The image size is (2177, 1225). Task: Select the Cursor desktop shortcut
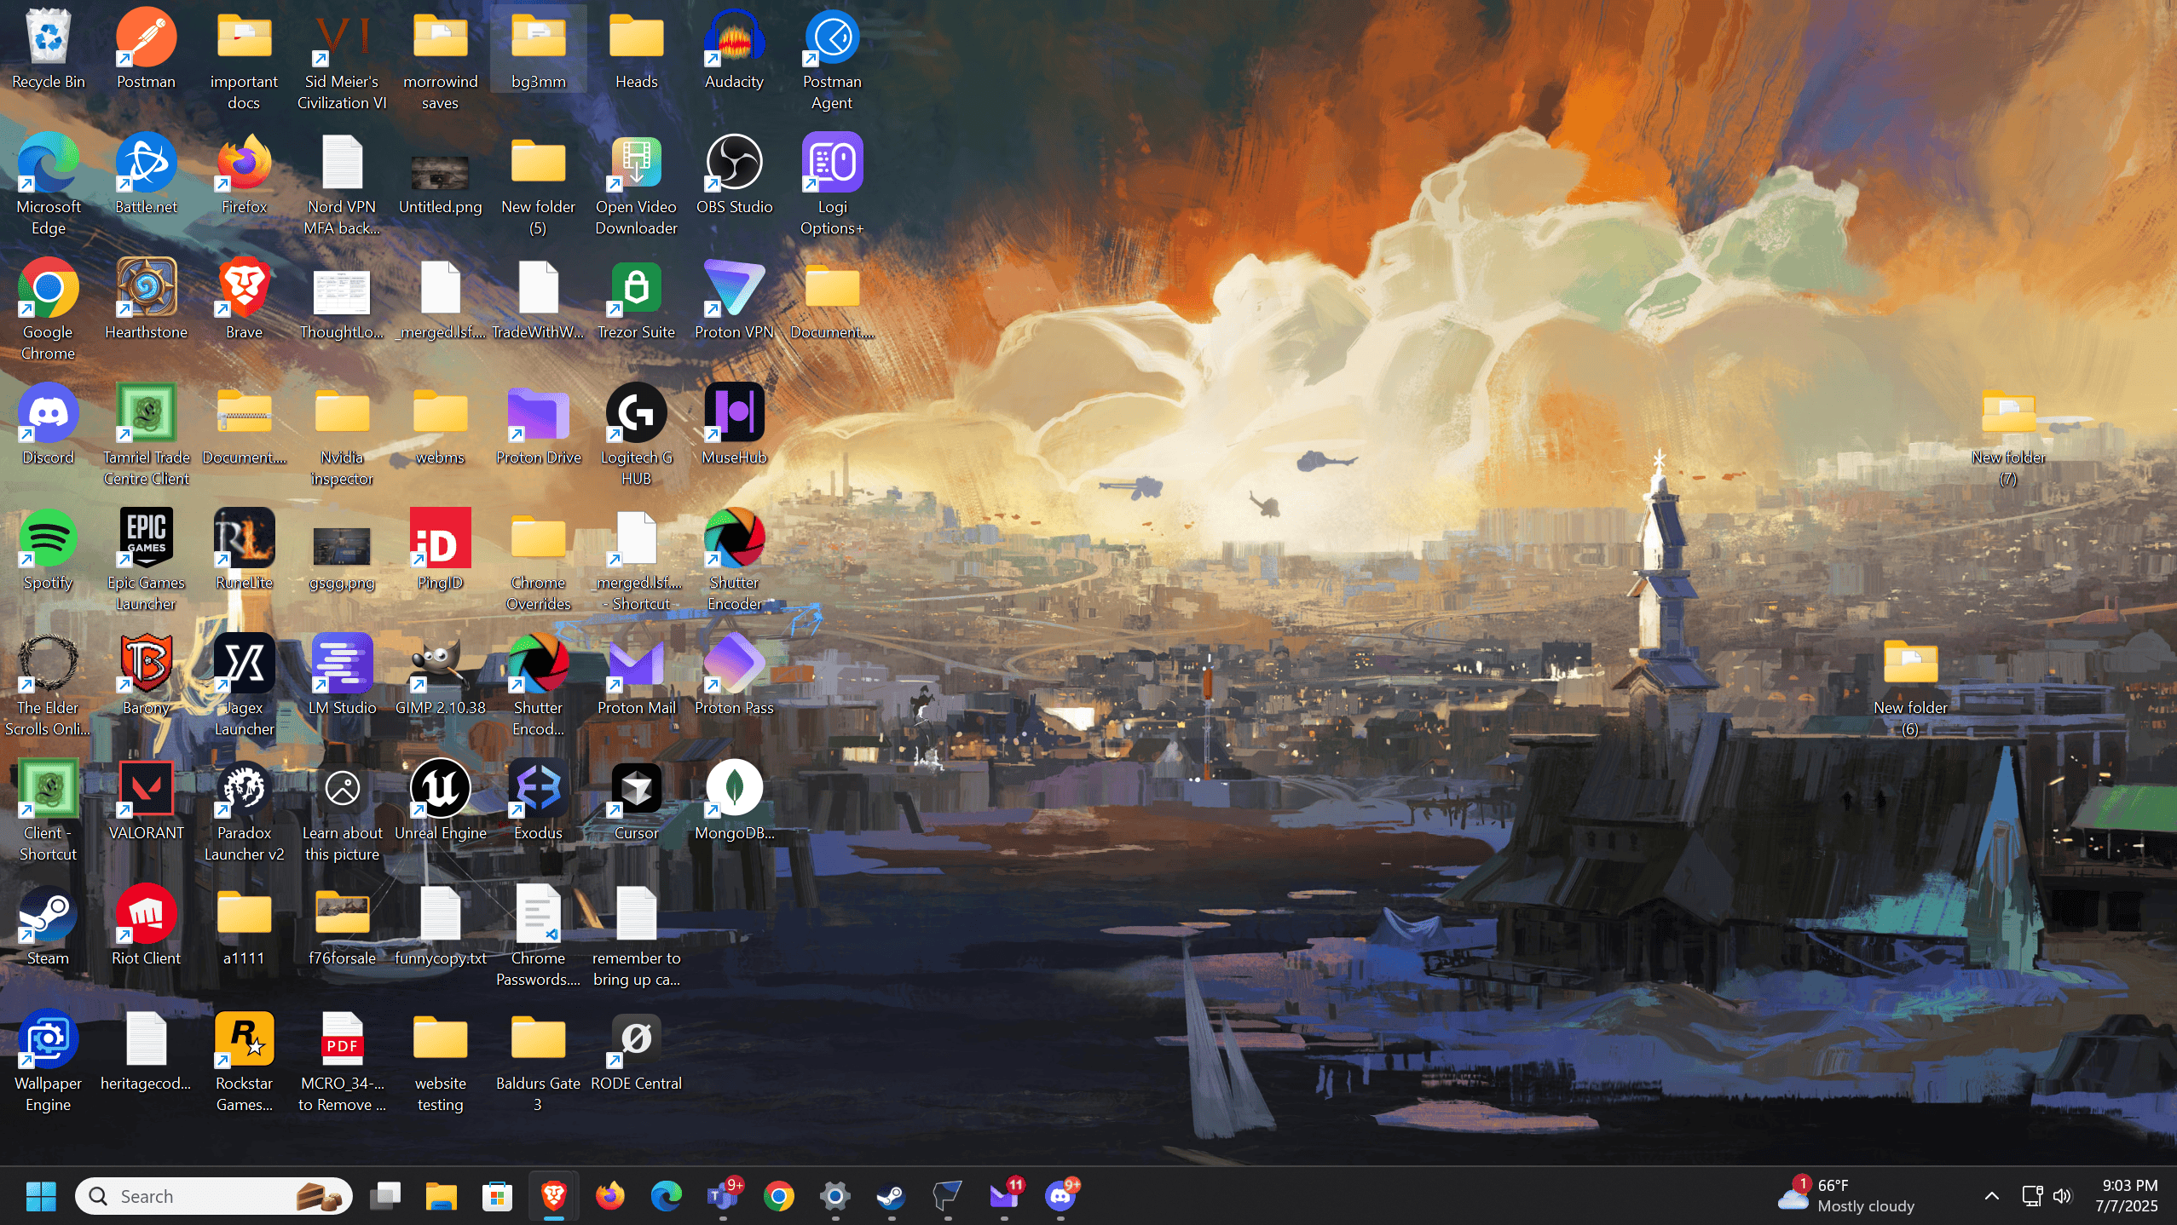[636, 801]
